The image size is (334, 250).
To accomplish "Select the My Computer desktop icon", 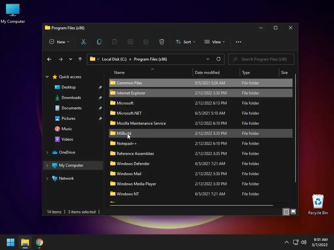I will point(13,13).
